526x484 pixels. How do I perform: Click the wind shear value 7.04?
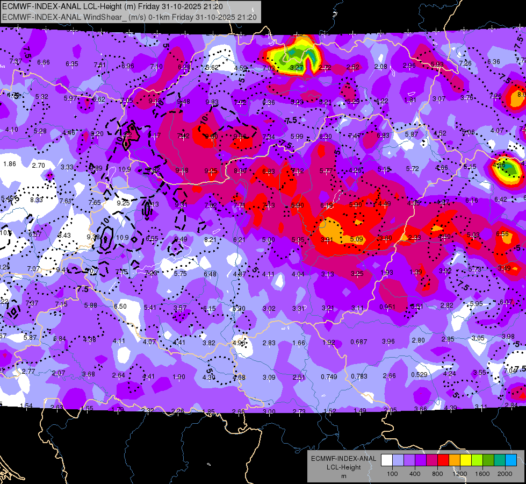tap(510, 371)
